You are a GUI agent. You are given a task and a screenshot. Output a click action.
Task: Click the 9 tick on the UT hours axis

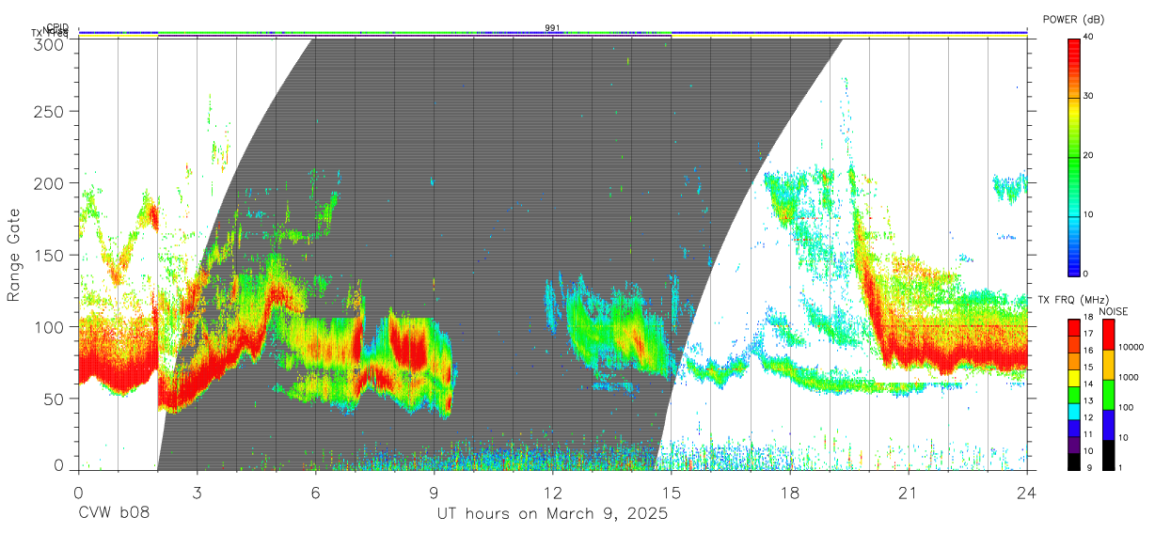pos(434,492)
